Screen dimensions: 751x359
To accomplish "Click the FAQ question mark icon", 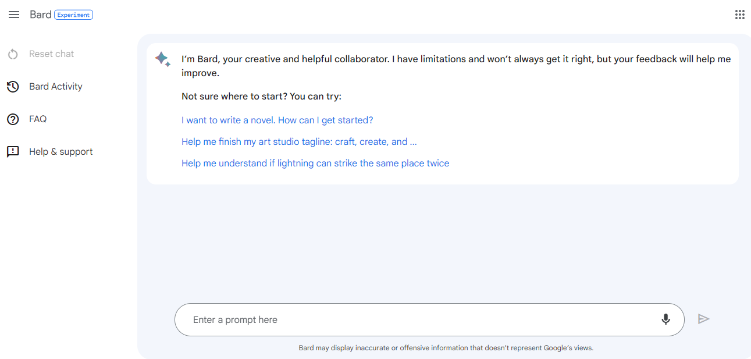I will [13, 119].
